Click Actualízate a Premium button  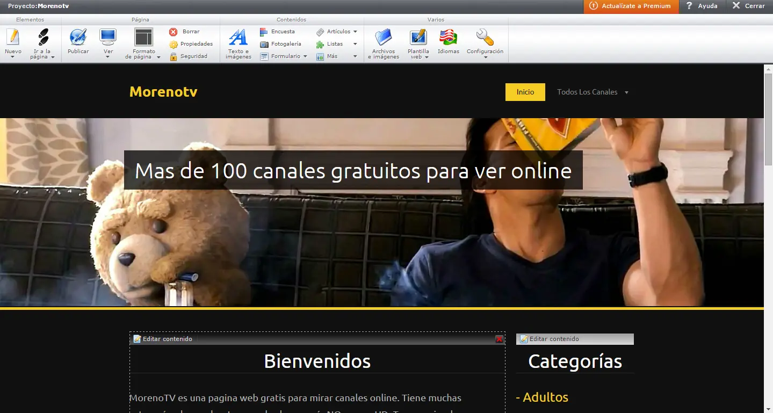pos(631,6)
